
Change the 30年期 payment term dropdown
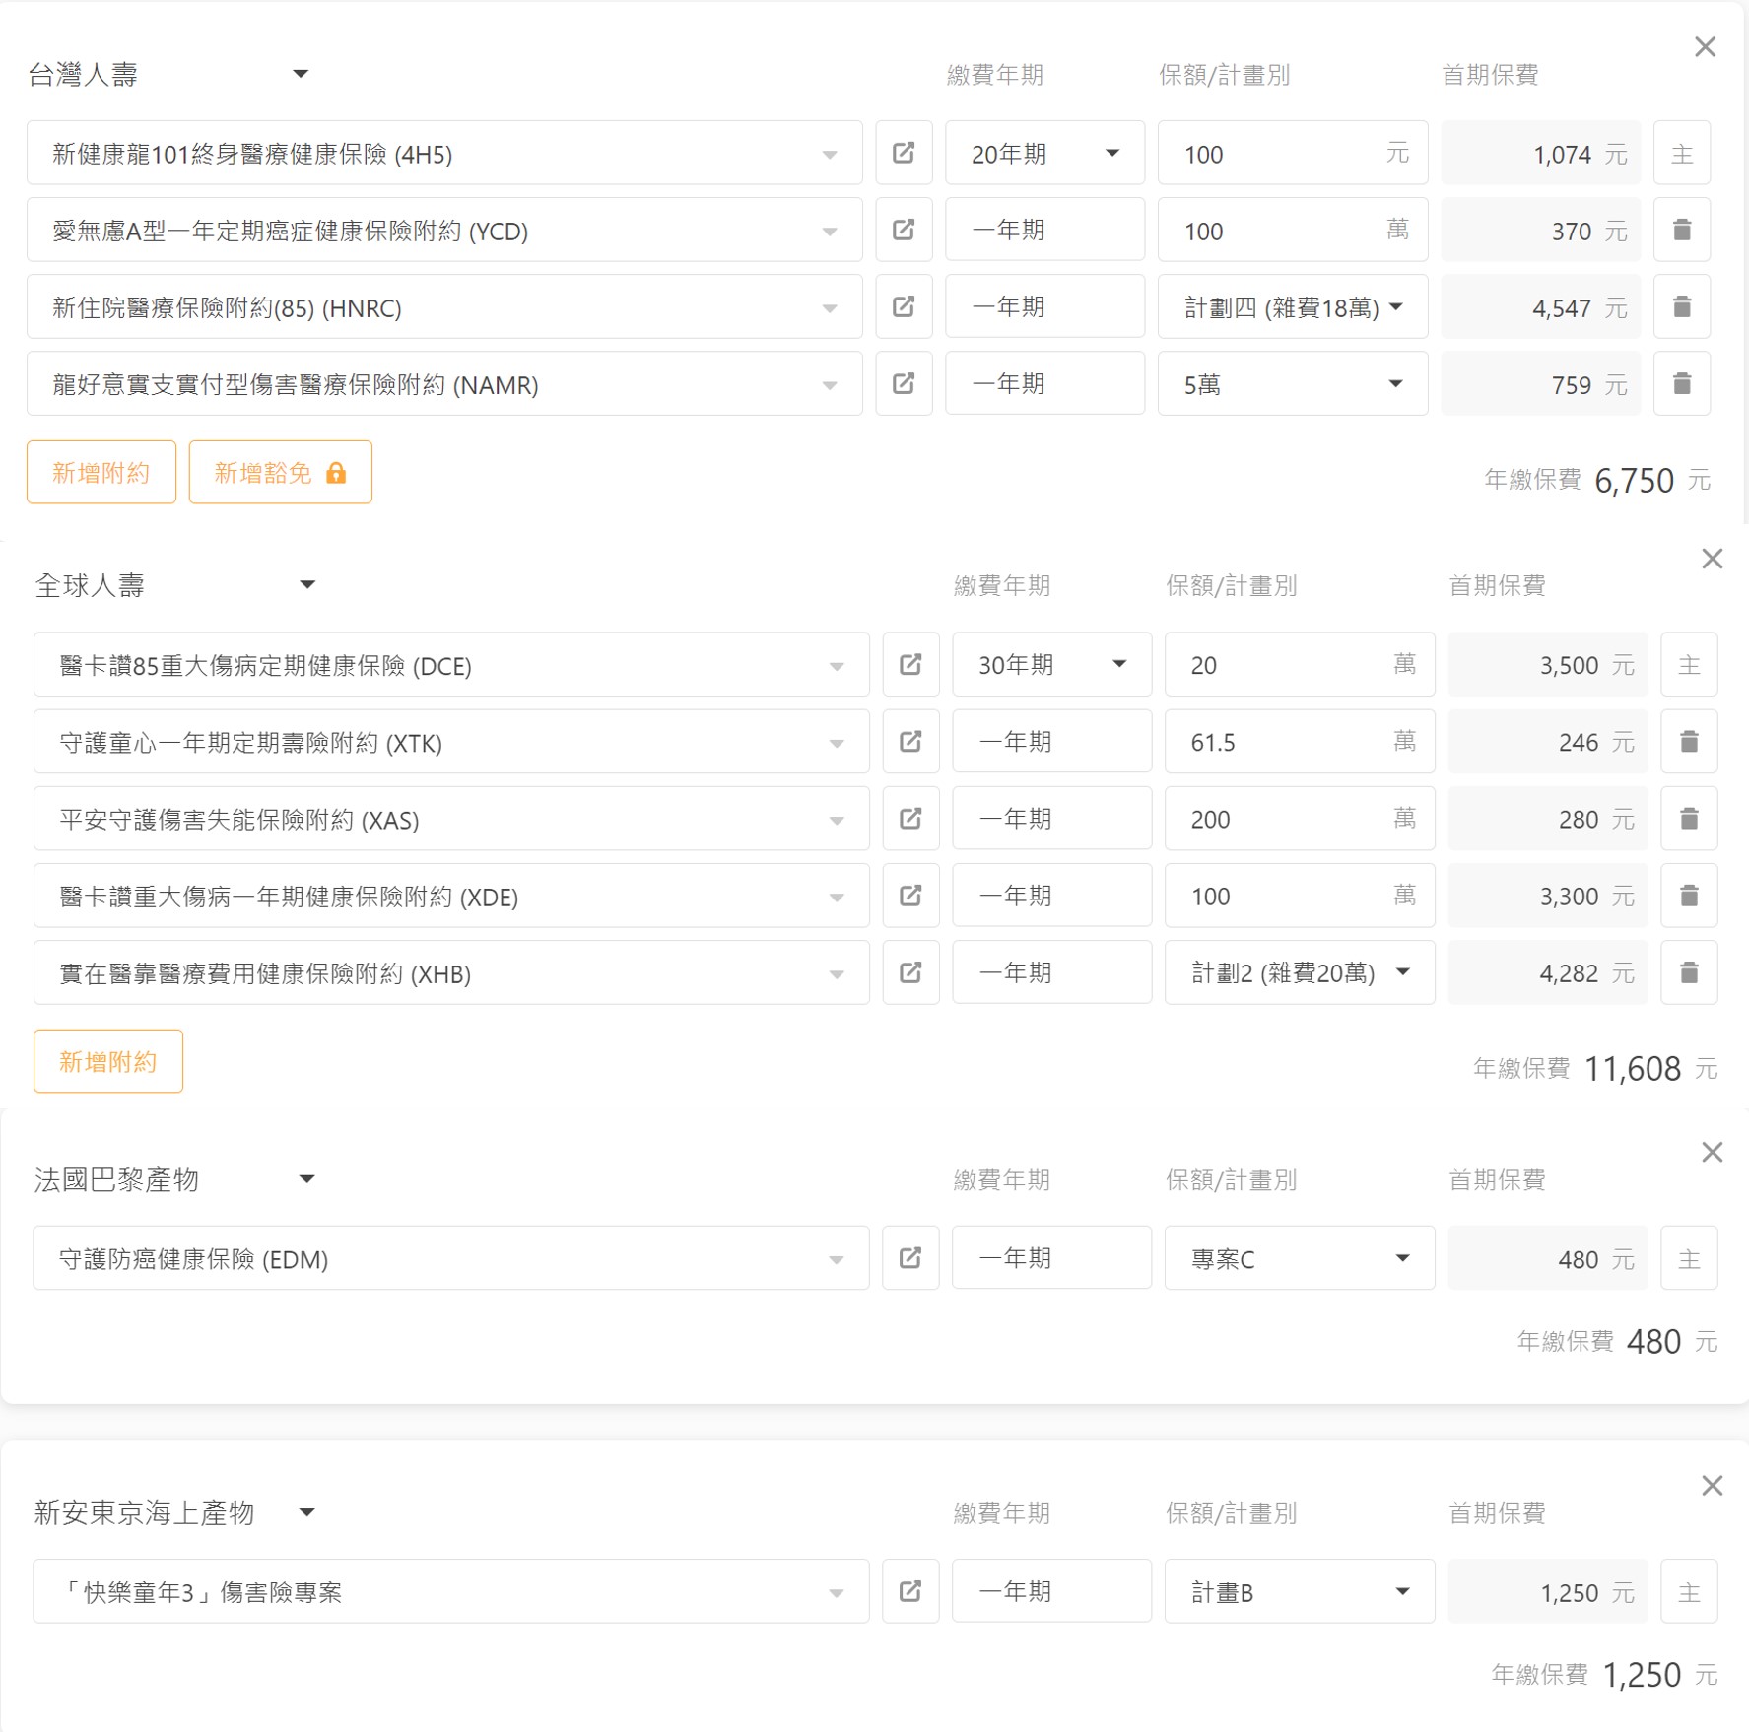1051,664
